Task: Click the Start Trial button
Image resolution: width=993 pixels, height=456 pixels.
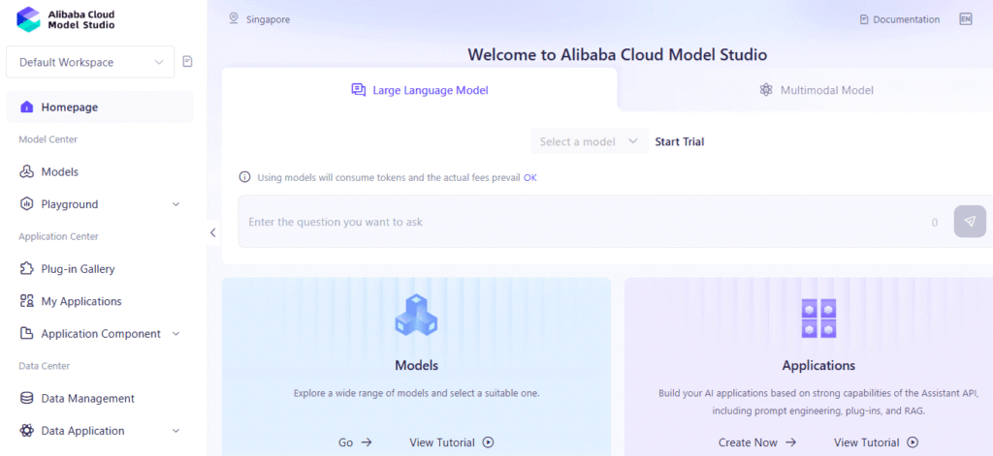Action: [680, 141]
